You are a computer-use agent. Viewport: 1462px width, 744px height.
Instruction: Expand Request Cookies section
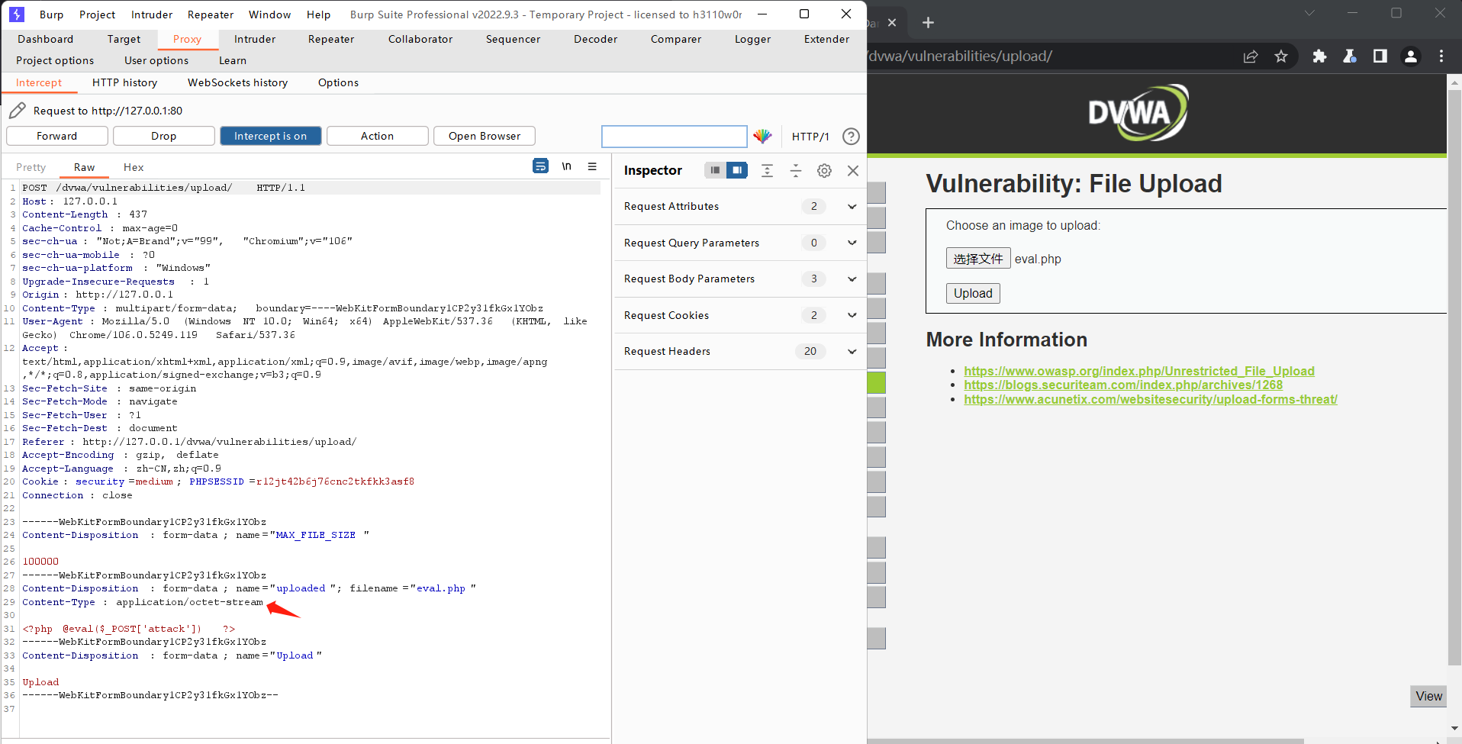pos(740,315)
